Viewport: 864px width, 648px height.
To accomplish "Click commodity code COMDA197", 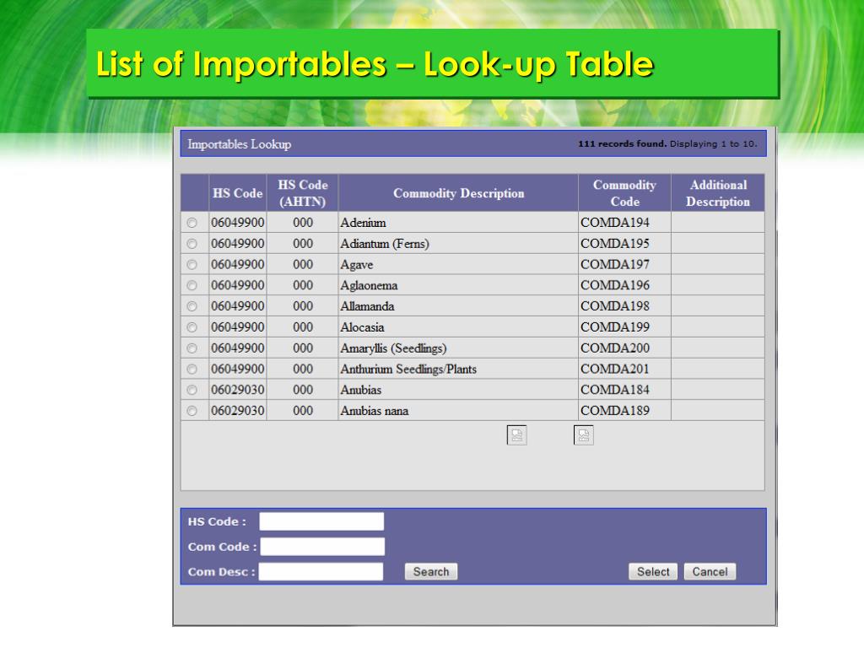I will tap(615, 264).
